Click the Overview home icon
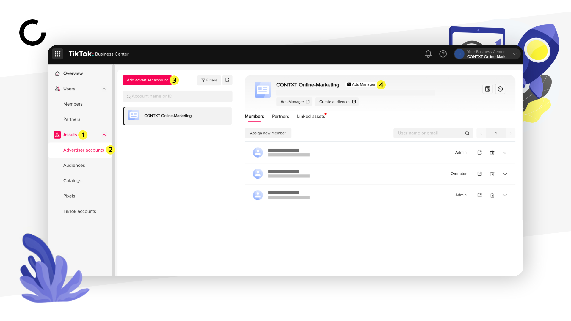This screenshot has width=571, height=321. (x=57, y=73)
